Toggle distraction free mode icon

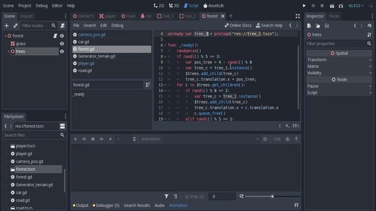(298, 16)
